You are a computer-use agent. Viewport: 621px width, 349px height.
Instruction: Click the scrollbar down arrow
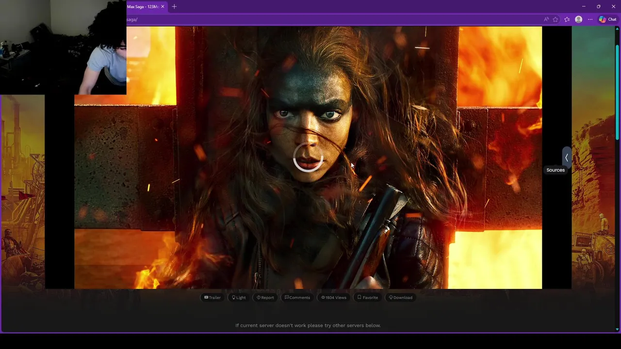pos(617,330)
